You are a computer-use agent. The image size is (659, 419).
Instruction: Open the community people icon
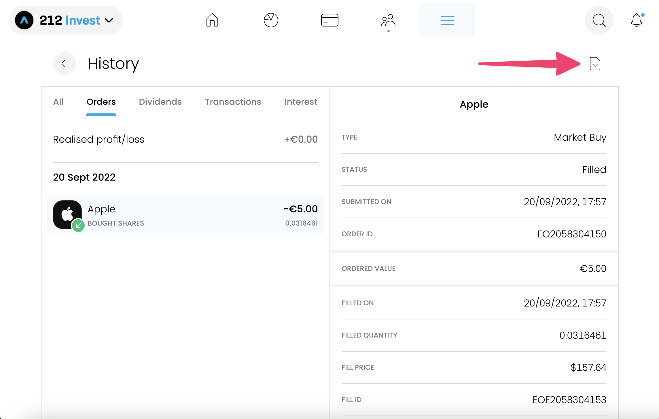(x=388, y=21)
